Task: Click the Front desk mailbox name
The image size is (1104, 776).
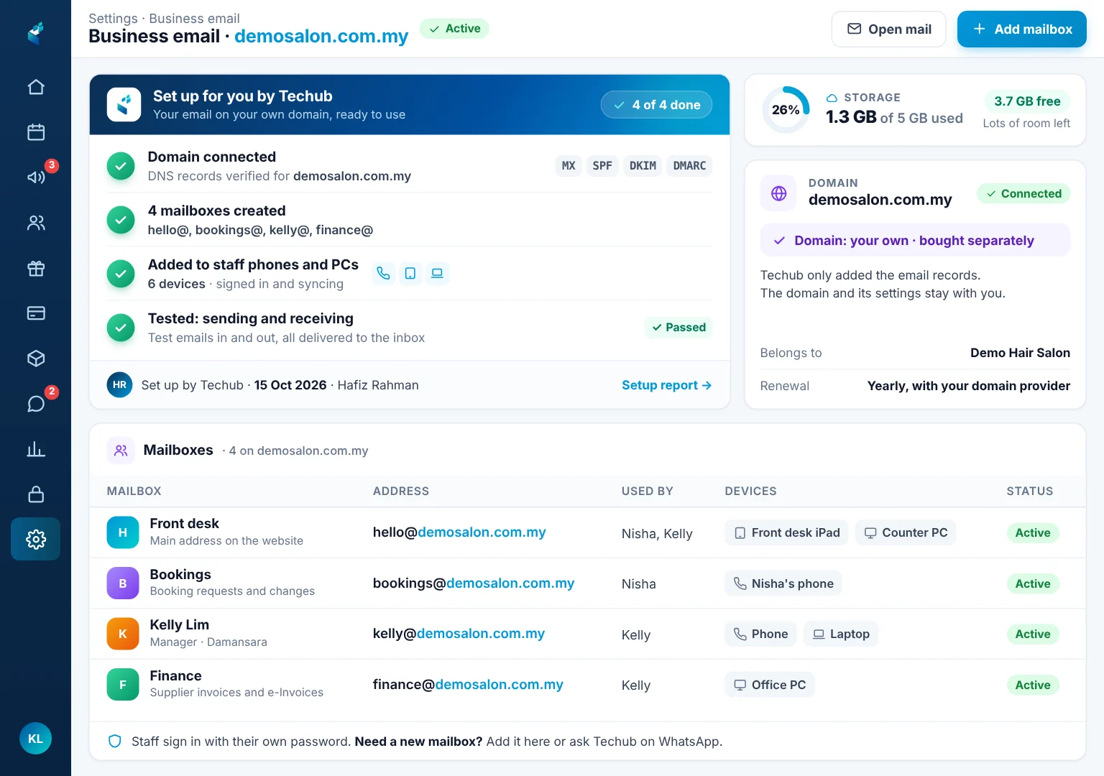Action: tap(184, 524)
